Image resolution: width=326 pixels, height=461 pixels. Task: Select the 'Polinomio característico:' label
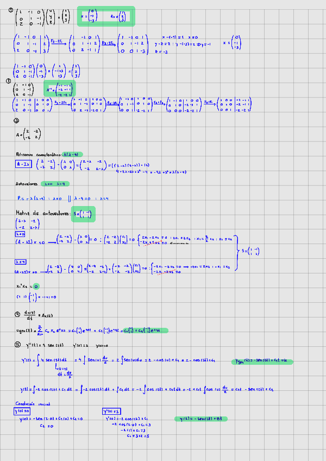click(39, 154)
